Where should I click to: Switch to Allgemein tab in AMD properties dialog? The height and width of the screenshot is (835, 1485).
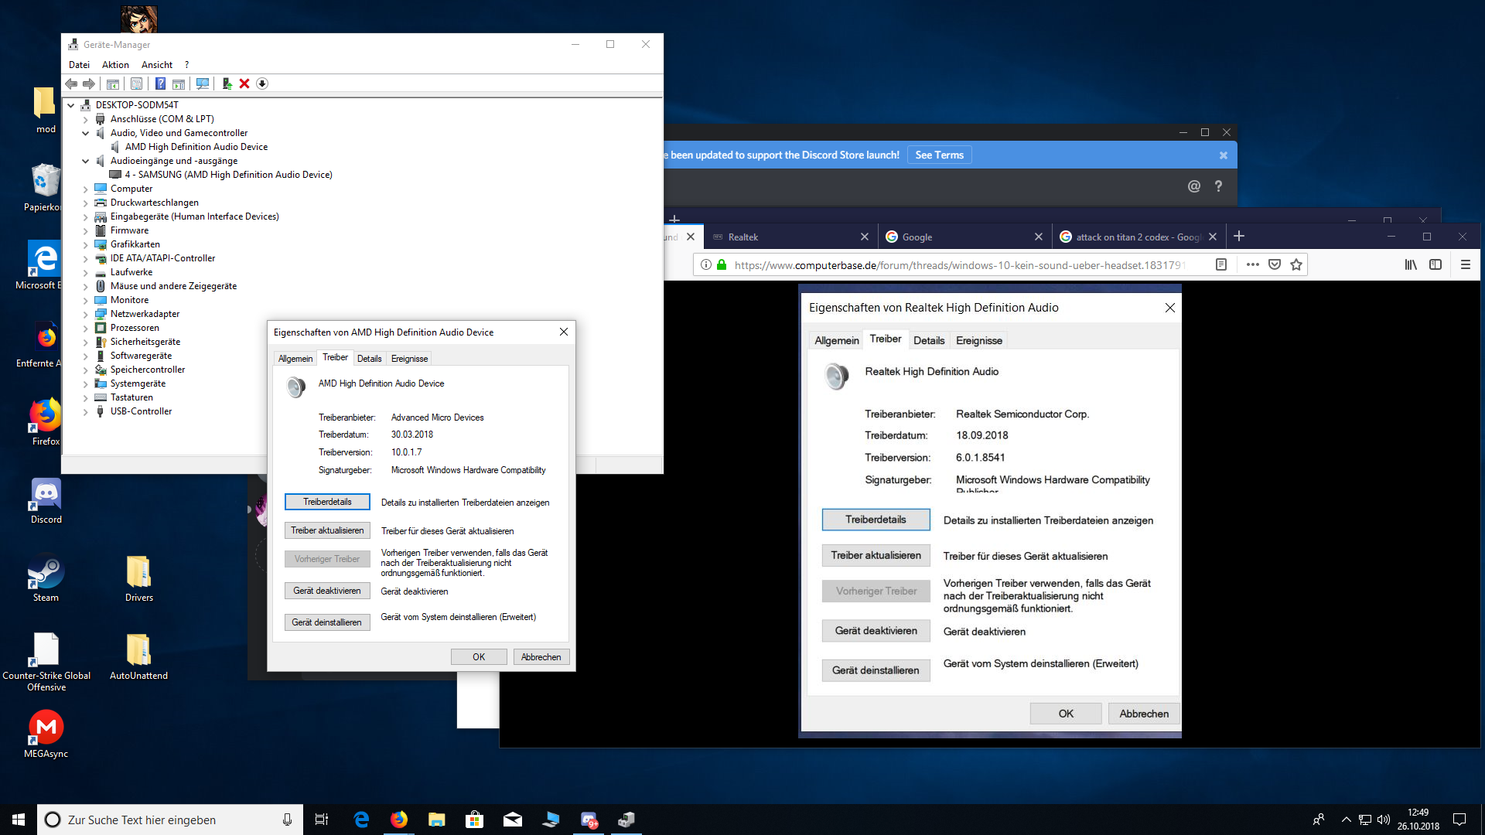tap(295, 359)
